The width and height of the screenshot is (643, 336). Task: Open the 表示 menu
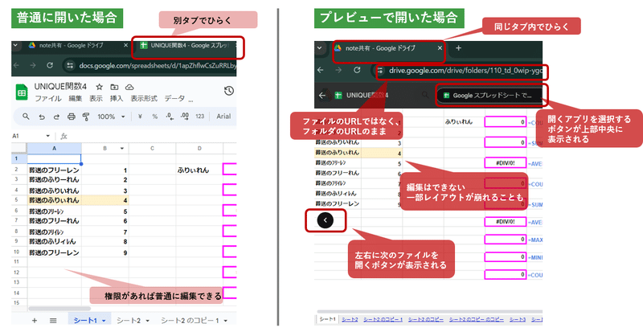point(96,99)
